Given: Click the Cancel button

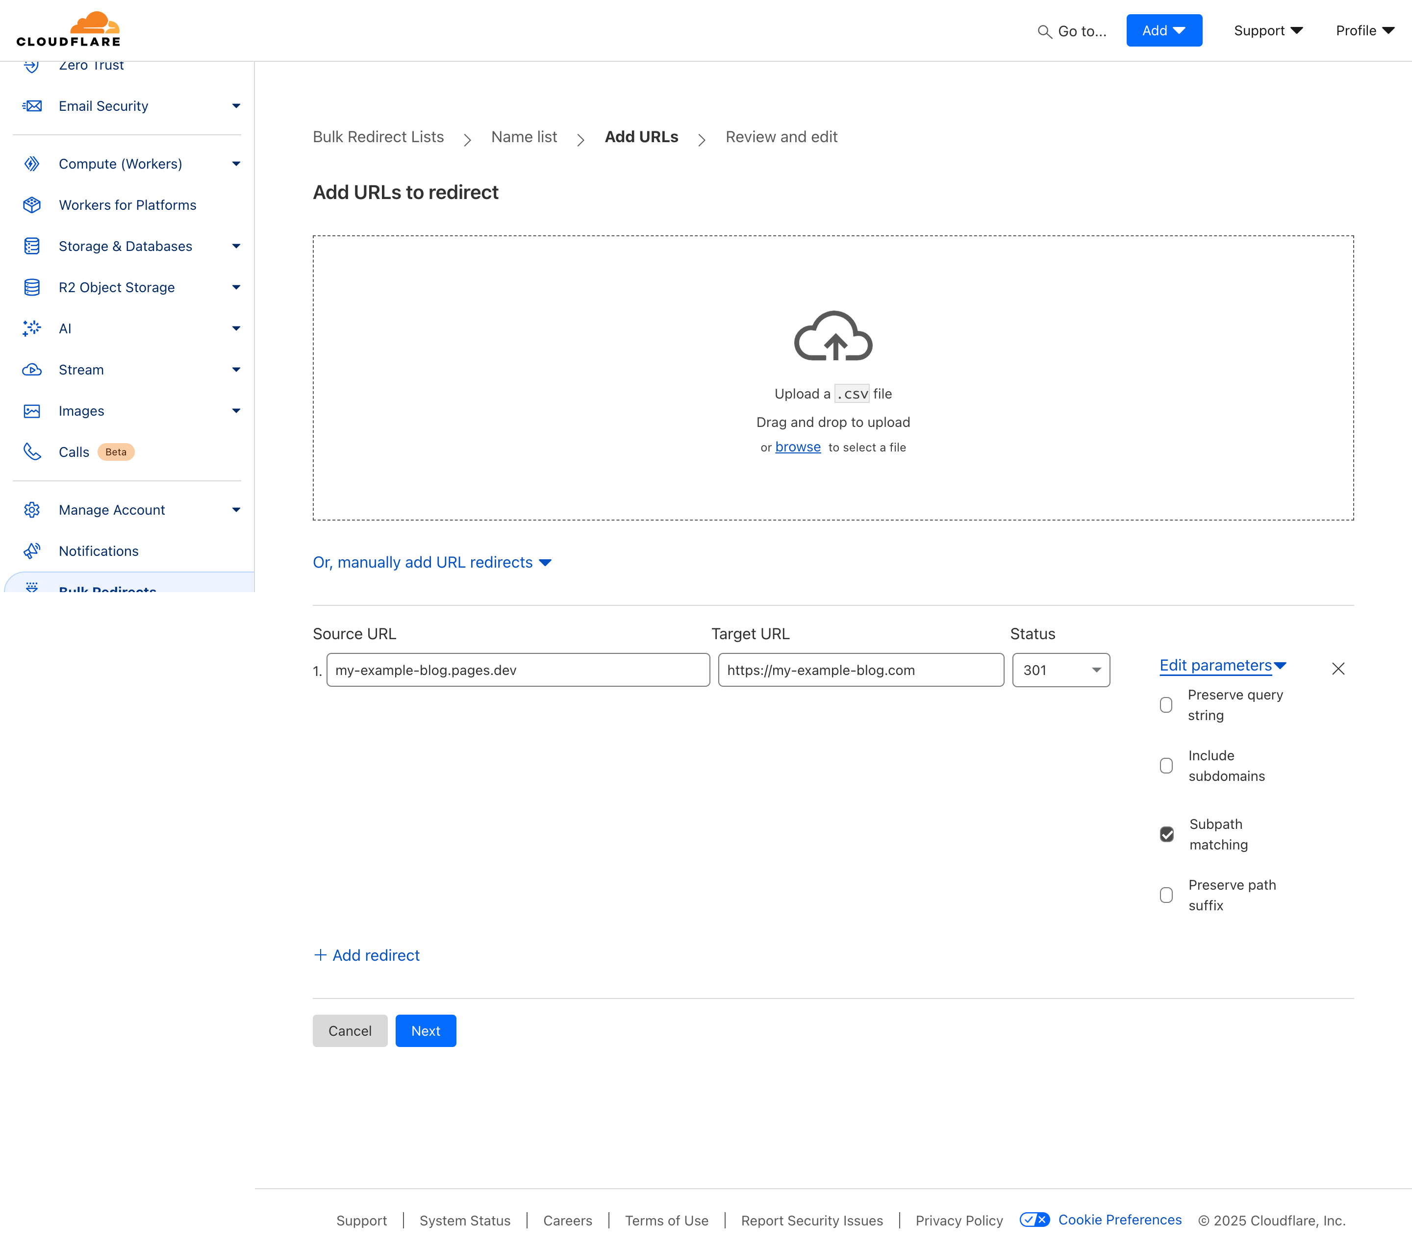Looking at the screenshot, I should point(350,1030).
